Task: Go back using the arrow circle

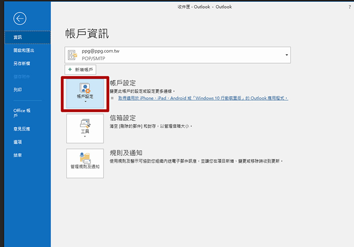Action: tap(20, 19)
